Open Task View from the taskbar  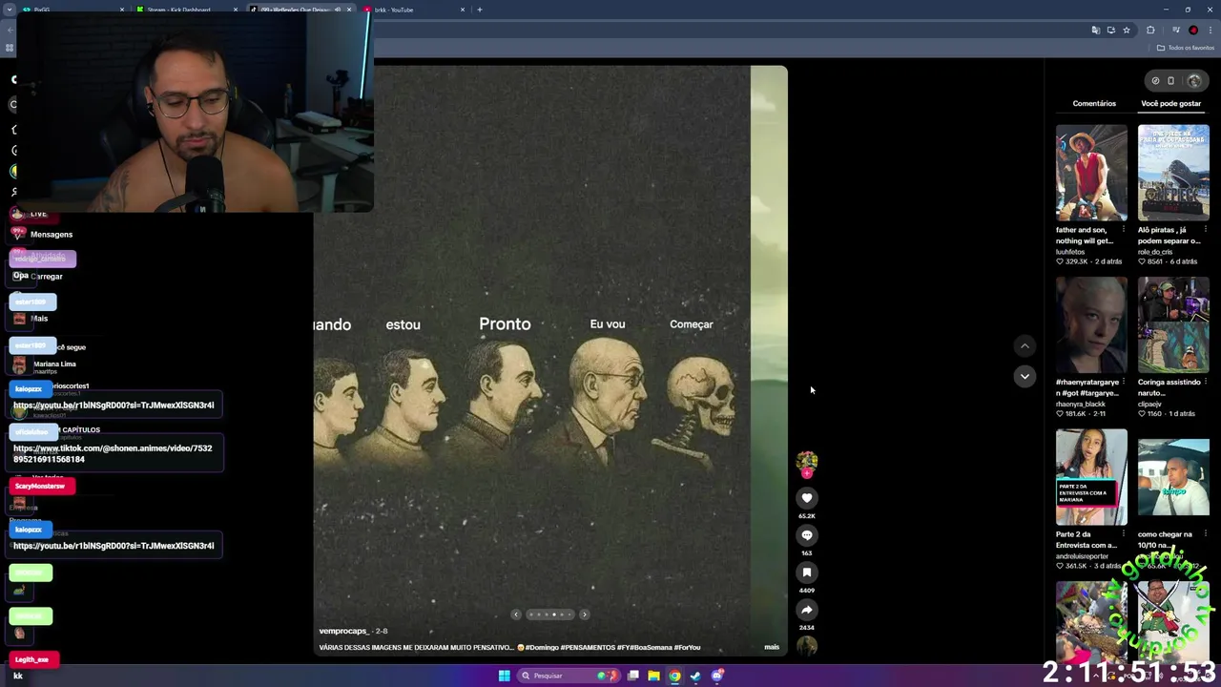click(632, 676)
